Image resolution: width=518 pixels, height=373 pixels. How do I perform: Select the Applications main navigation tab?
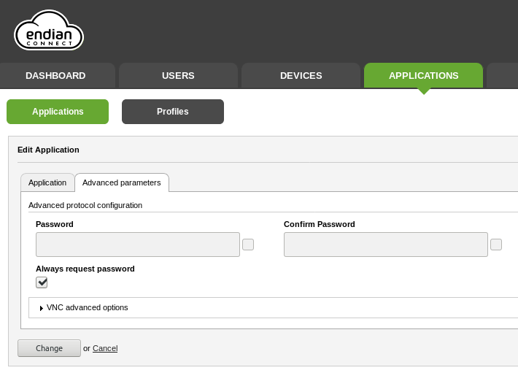click(423, 76)
